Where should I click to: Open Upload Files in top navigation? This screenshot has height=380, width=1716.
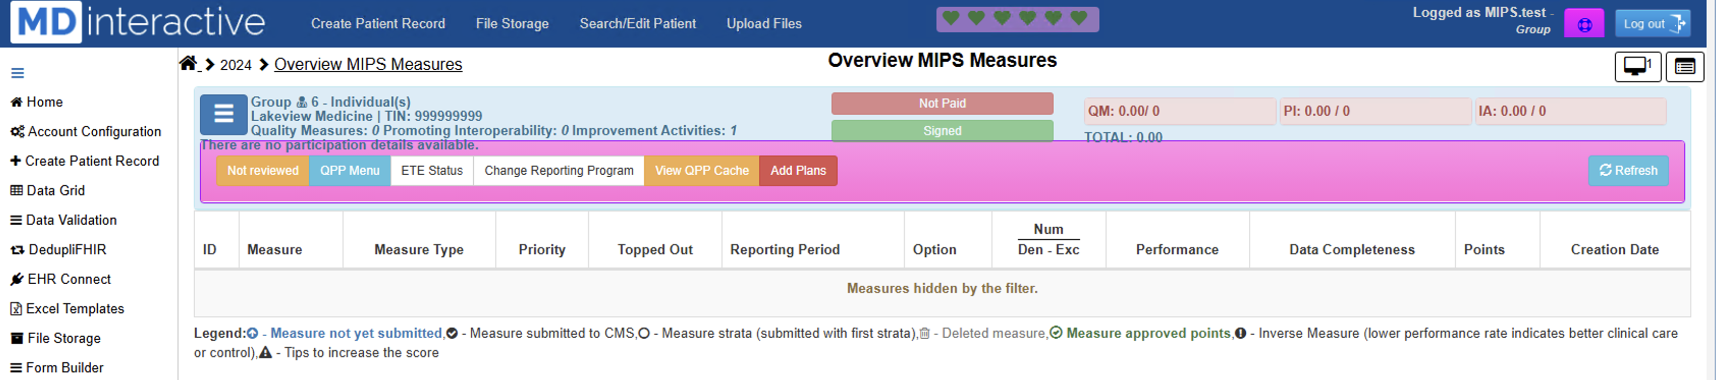click(763, 23)
